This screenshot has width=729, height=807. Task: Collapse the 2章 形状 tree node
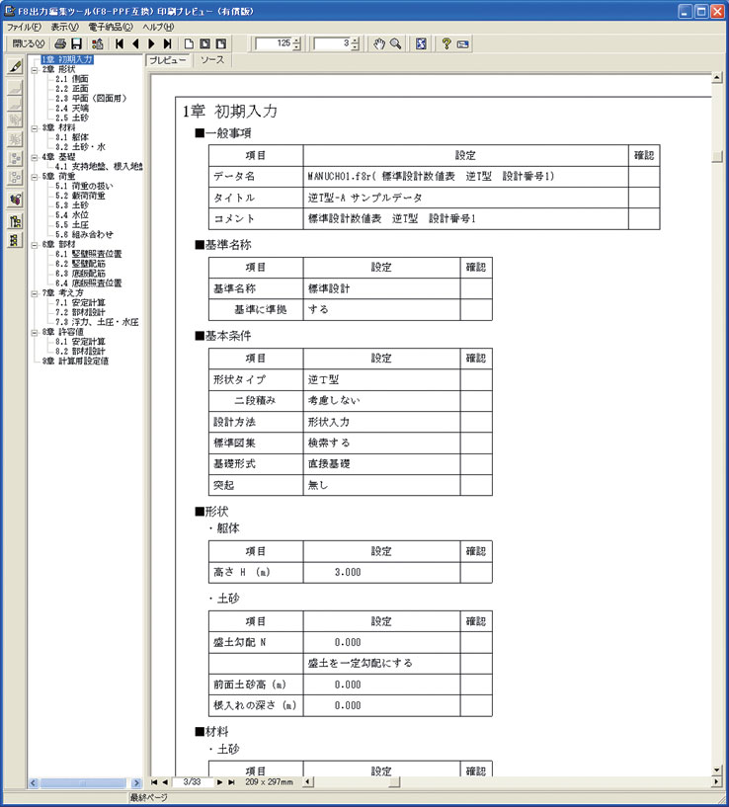click(35, 69)
